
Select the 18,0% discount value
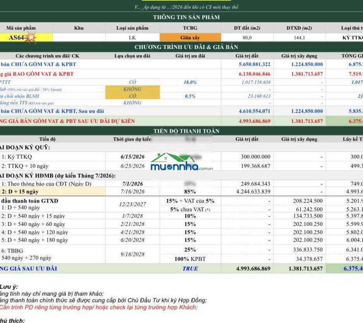190,82
